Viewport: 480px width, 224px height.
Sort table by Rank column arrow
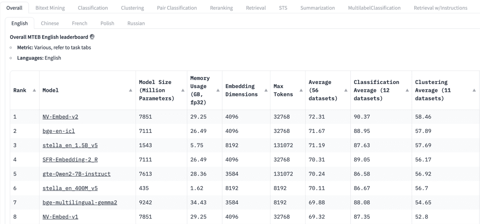pyautogui.click(x=34, y=90)
